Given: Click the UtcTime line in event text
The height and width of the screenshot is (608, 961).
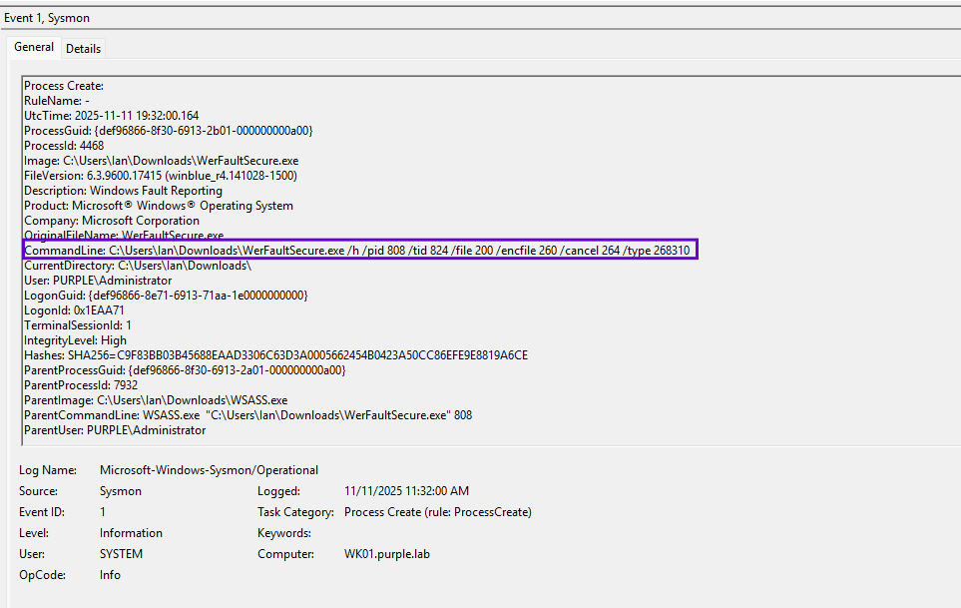Looking at the screenshot, I should tap(111, 116).
